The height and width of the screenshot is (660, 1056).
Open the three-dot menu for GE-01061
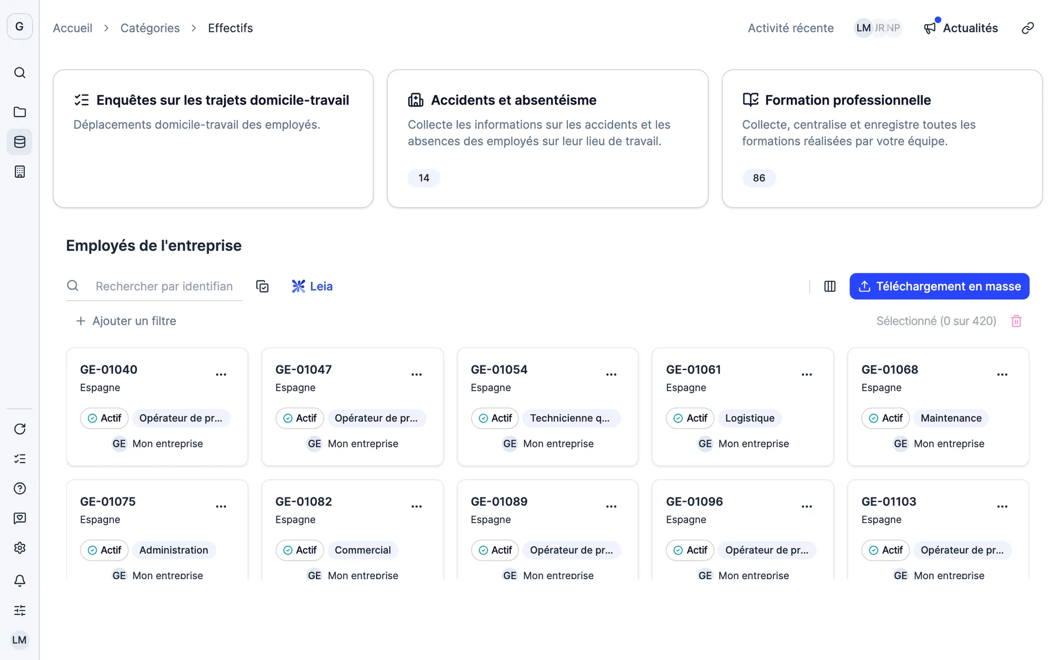point(807,374)
